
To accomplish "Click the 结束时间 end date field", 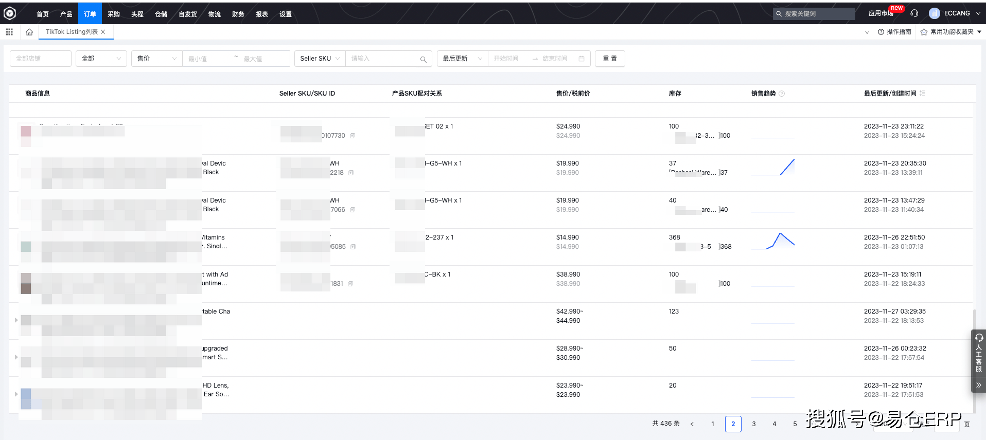I will 557,59.
